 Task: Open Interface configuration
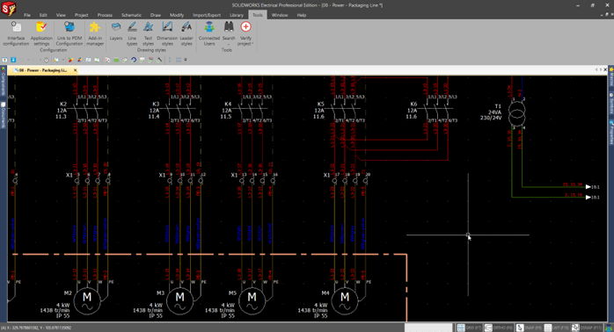(16, 33)
